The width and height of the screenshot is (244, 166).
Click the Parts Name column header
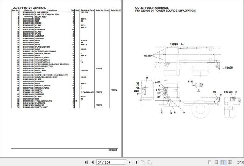click(52, 10)
